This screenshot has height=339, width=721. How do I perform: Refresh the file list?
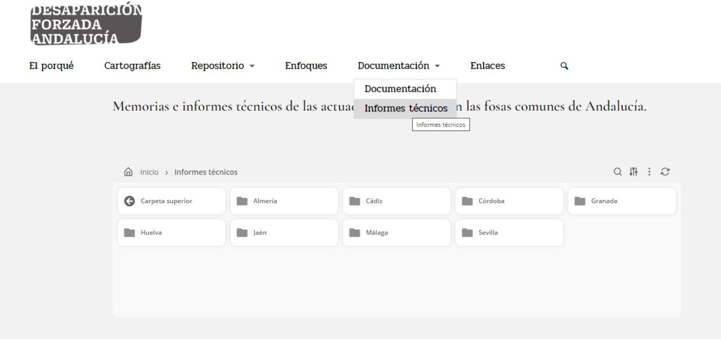[665, 172]
